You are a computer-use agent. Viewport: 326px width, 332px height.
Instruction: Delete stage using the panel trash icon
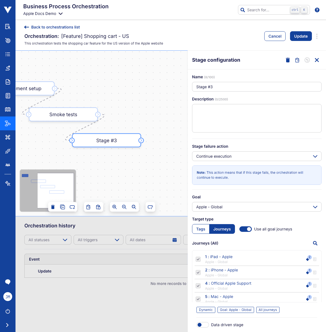point(288,60)
